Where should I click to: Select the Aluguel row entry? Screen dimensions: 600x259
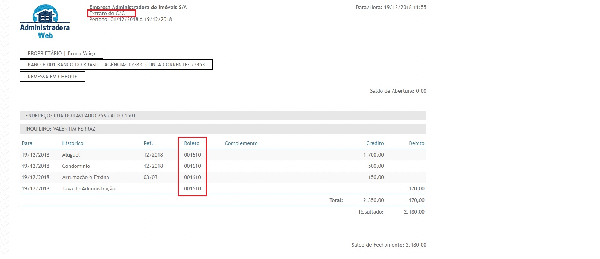tap(71, 155)
